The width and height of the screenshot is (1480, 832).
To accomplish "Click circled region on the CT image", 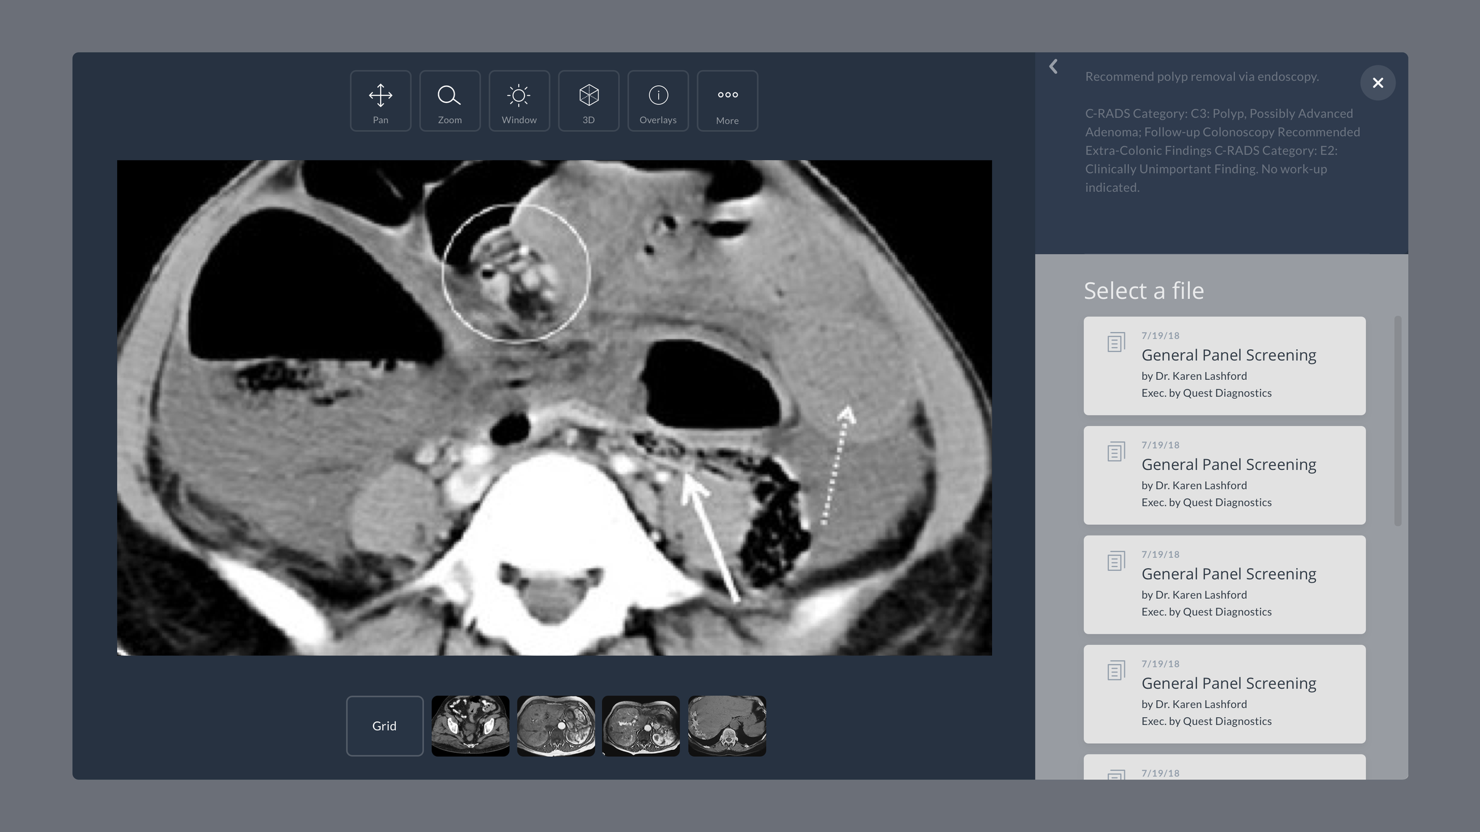I will pos(516,273).
